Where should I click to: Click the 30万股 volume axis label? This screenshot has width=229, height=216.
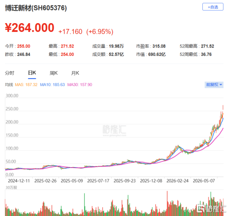point(11,188)
